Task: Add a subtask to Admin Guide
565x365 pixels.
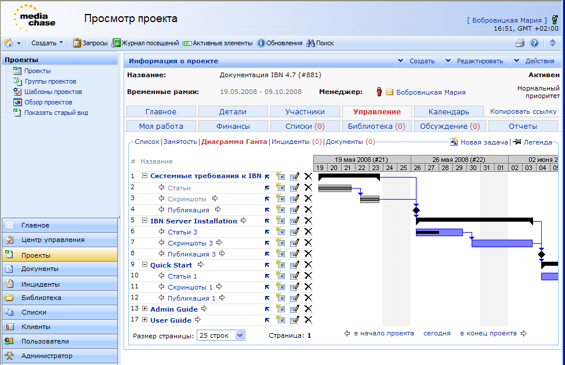Action: [x=280, y=309]
